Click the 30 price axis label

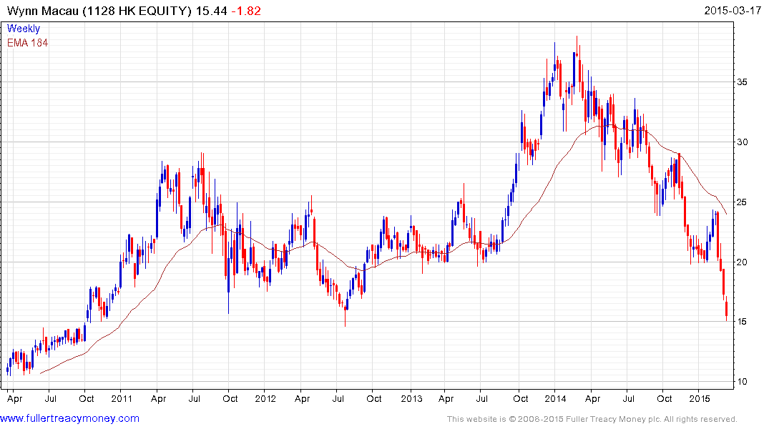click(x=743, y=142)
